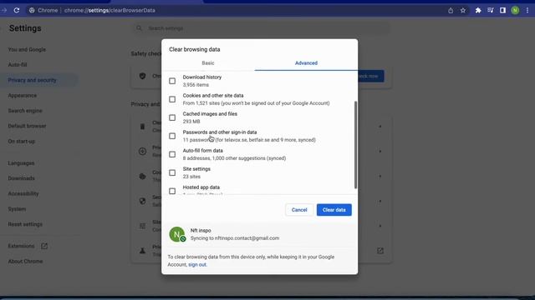Click the Nft inspo account avatar
This screenshot has width=535, height=300.
(177, 234)
